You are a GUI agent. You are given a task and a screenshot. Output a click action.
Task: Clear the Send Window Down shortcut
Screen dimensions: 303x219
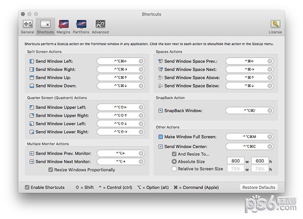(141, 86)
